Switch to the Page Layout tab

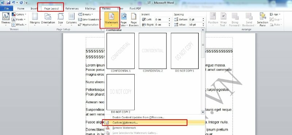coord(51,8)
